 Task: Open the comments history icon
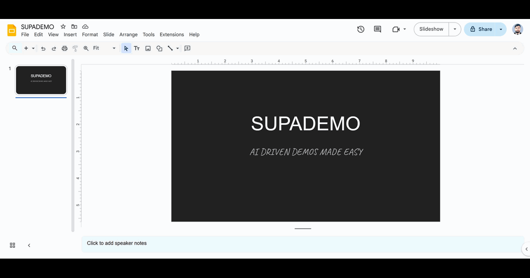(378, 29)
